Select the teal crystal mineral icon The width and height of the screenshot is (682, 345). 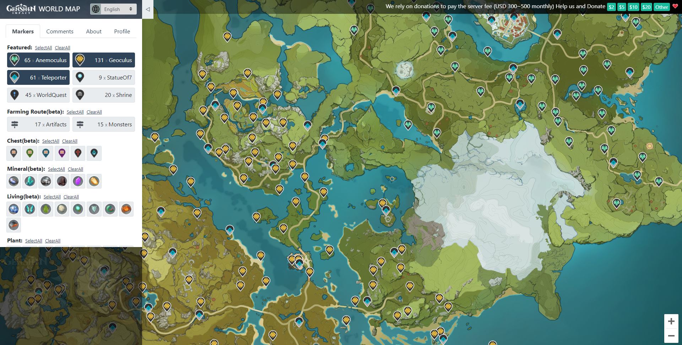click(x=30, y=181)
